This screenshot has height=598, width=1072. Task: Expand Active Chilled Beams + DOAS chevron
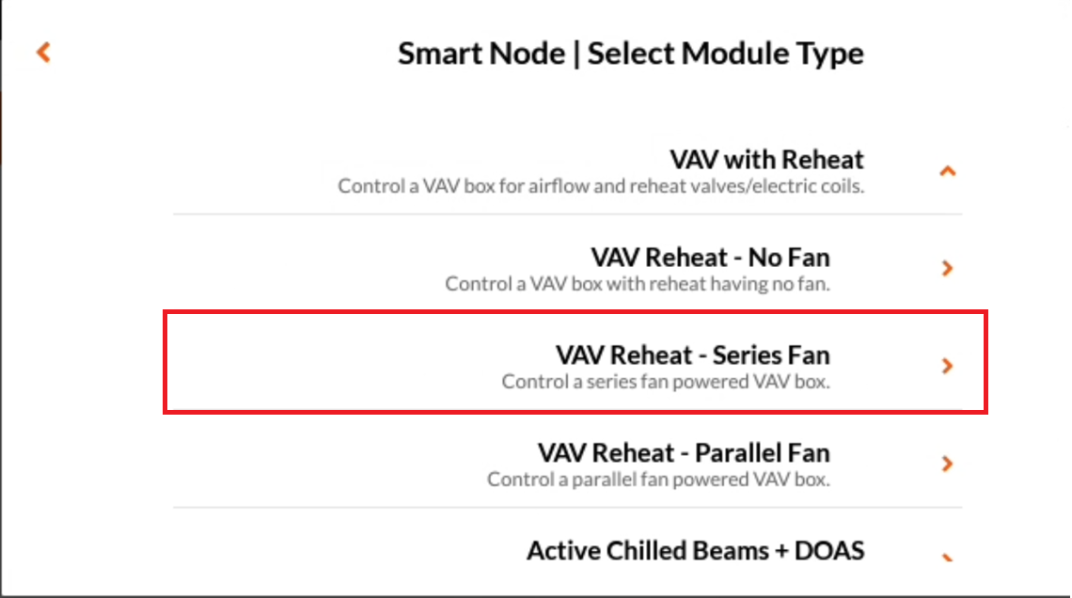coord(947,558)
